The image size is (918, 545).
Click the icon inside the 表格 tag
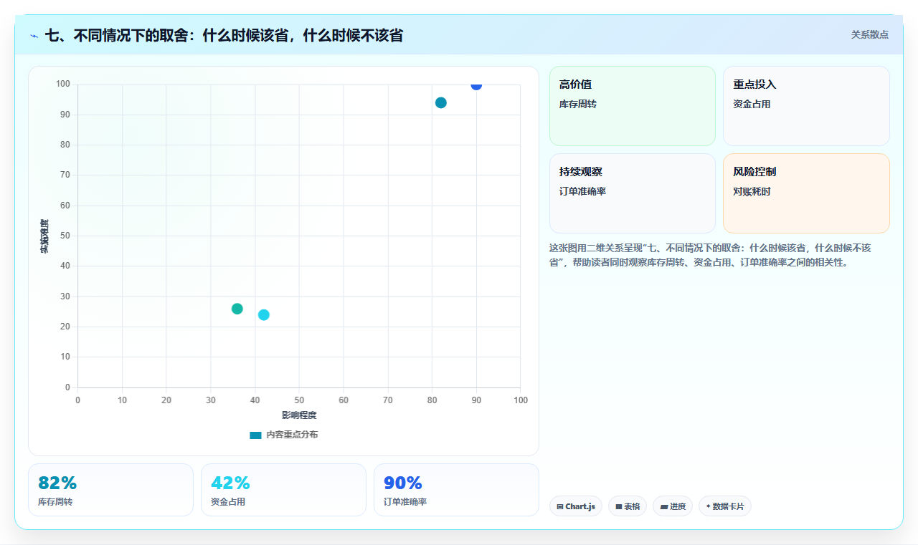click(x=619, y=506)
